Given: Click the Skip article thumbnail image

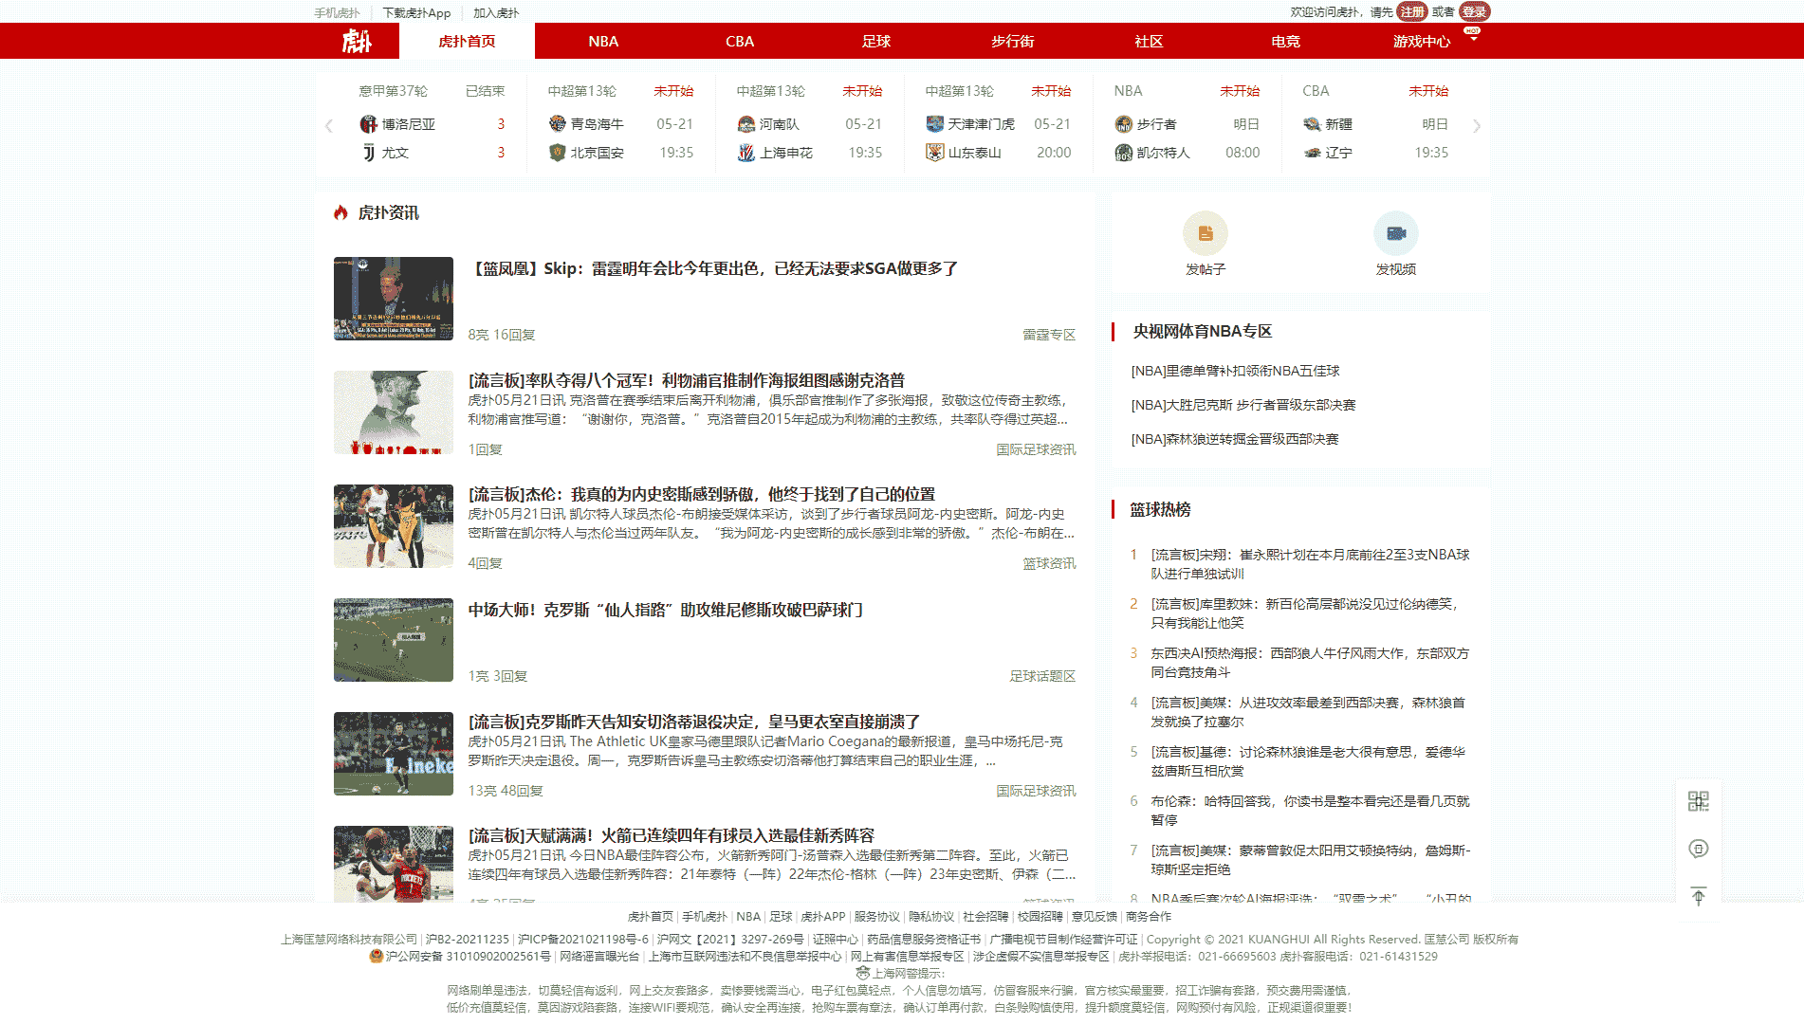Looking at the screenshot, I should point(394,299).
